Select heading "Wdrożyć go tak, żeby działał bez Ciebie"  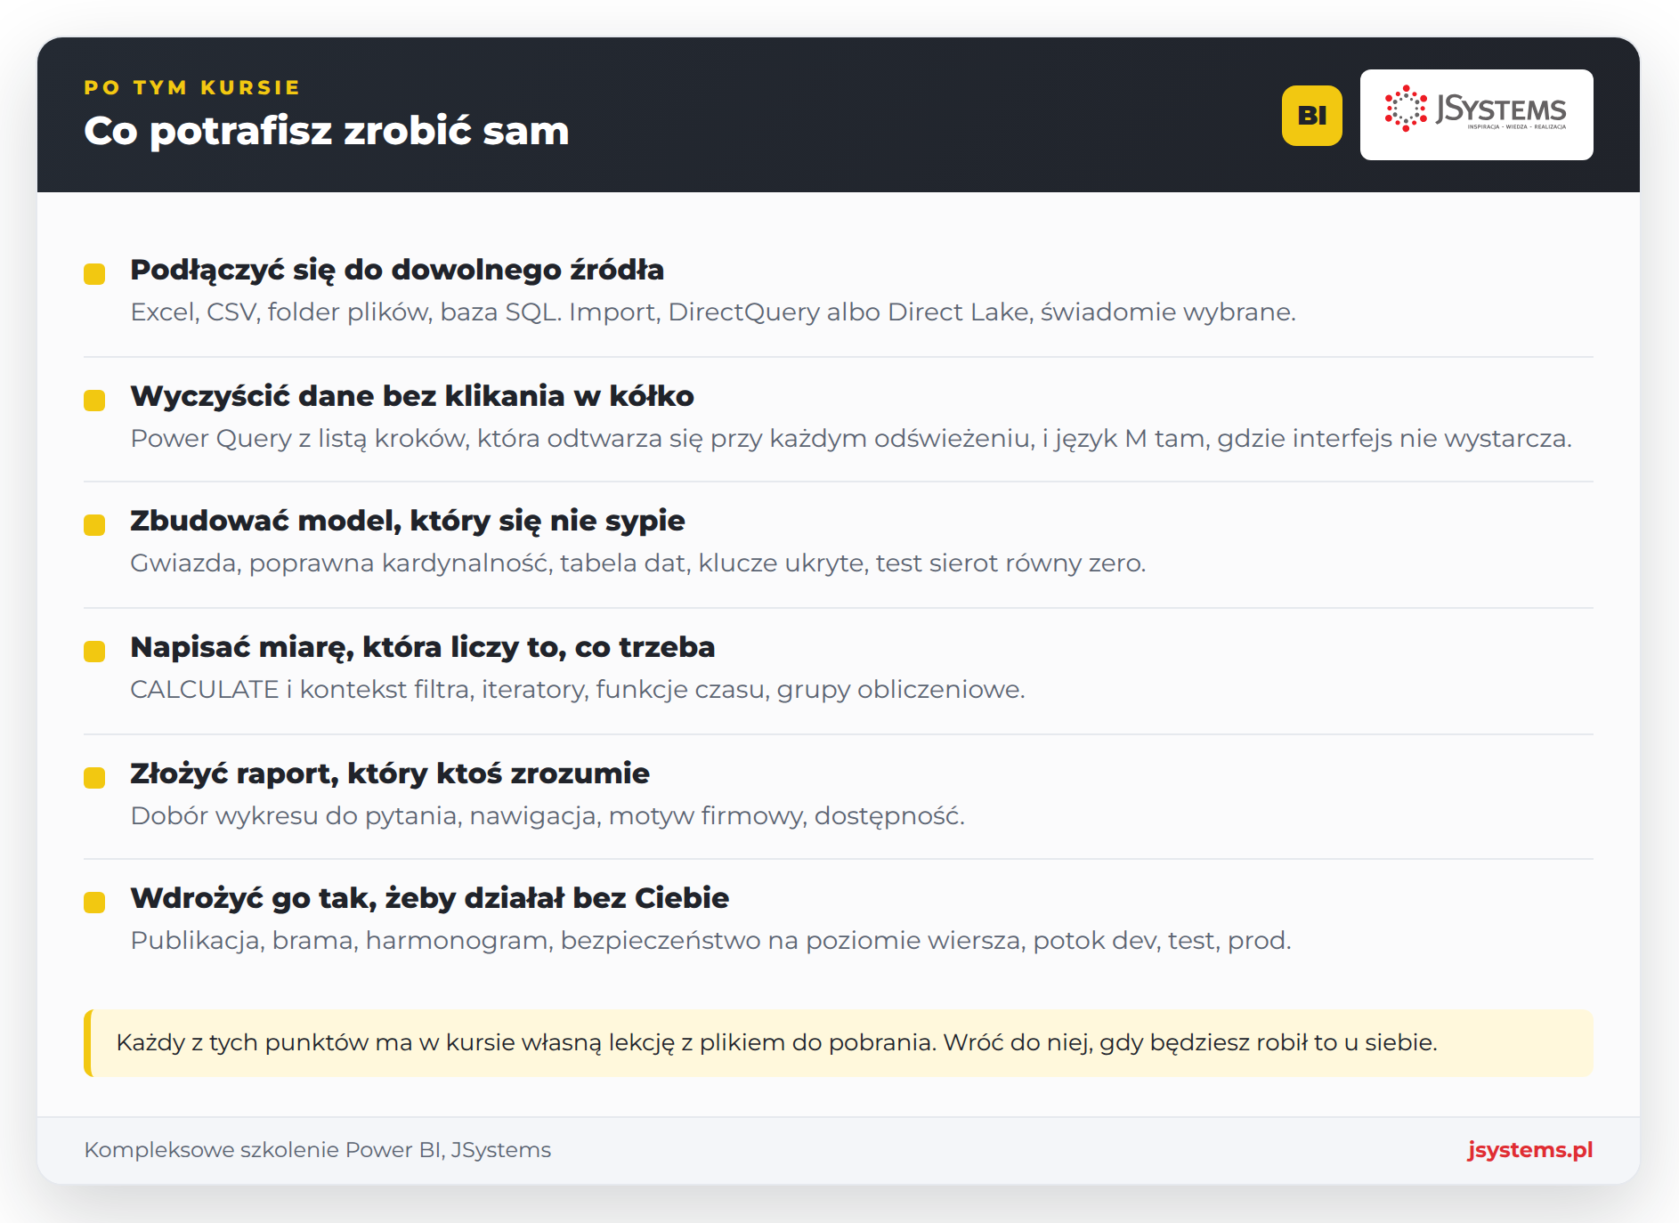click(x=430, y=898)
